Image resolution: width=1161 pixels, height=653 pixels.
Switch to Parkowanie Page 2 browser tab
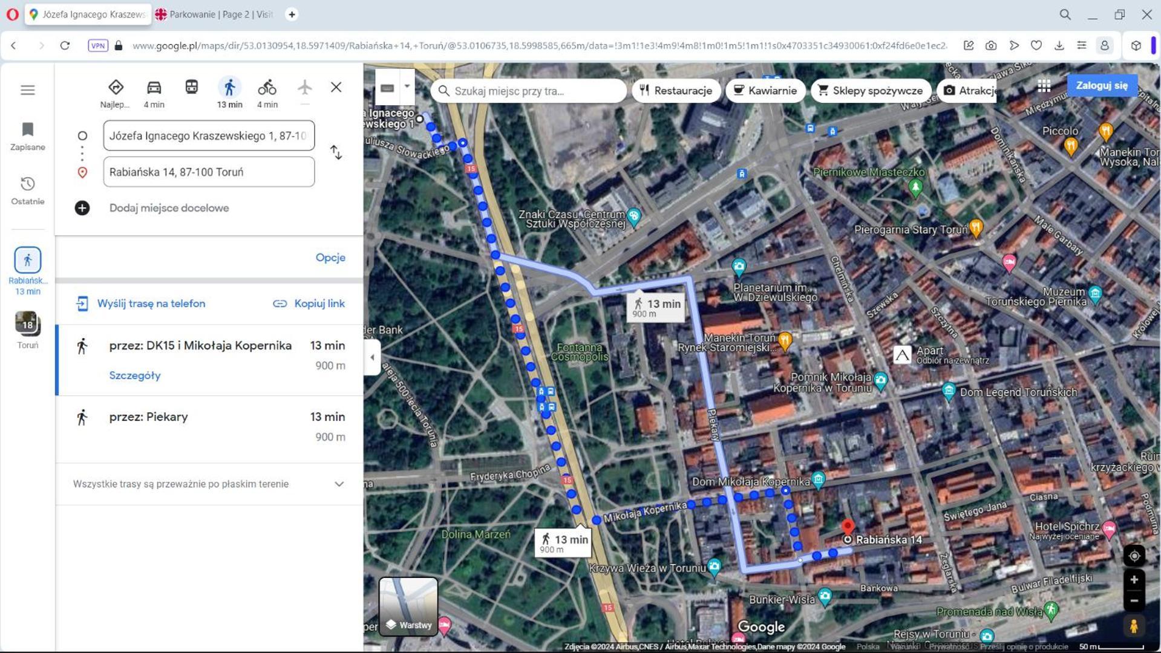tap(215, 15)
